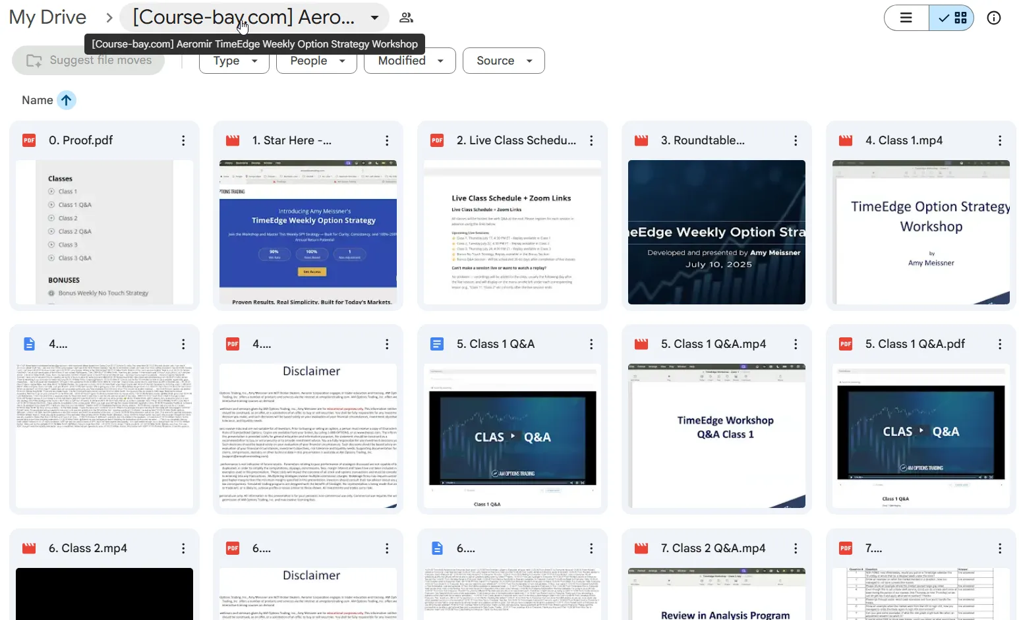The width and height of the screenshot is (1019, 620).
Task: Open the 4. Class 1.mp4 thumbnail
Action: [x=921, y=232]
